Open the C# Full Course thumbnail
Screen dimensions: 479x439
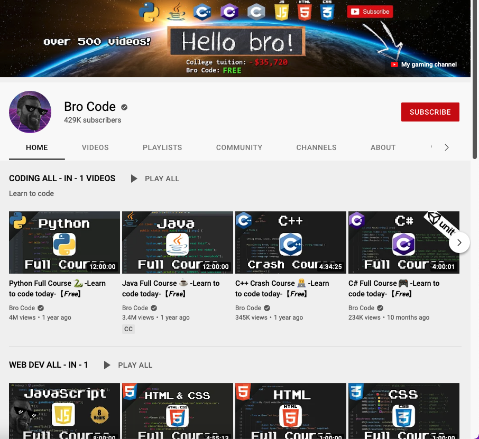point(404,242)
